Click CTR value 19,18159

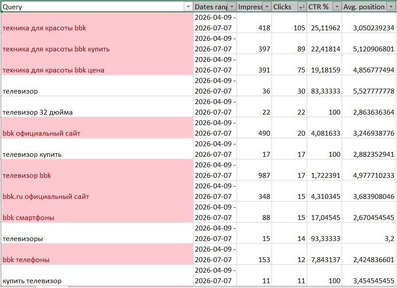pyautogui.click(x=324, y=65)
